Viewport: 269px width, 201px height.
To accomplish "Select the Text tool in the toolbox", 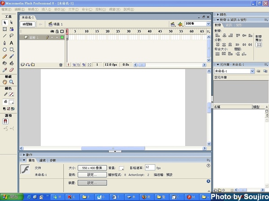I will pyautogui.click(x=12, y=43).
